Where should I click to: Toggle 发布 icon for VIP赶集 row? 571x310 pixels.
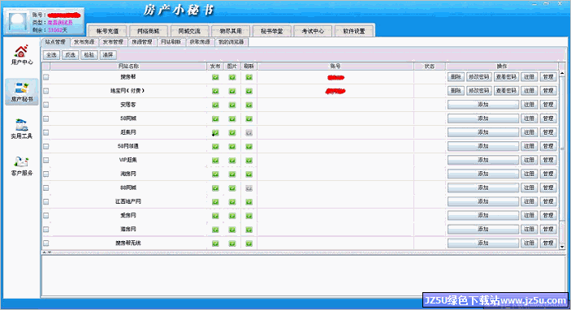click(x=215, y=160)
